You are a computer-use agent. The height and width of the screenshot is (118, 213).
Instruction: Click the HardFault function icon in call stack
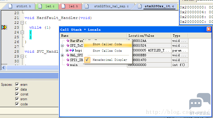coord(68,41)
